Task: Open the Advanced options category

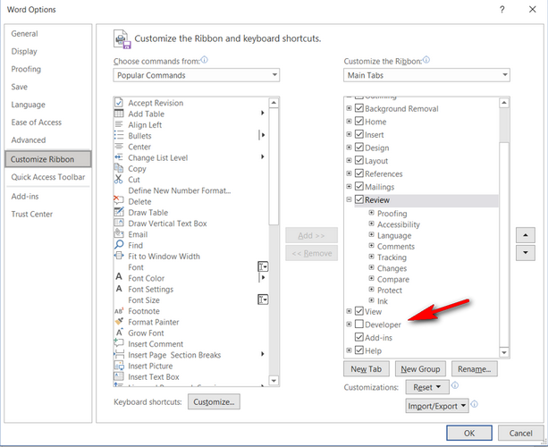Action: 29,140
